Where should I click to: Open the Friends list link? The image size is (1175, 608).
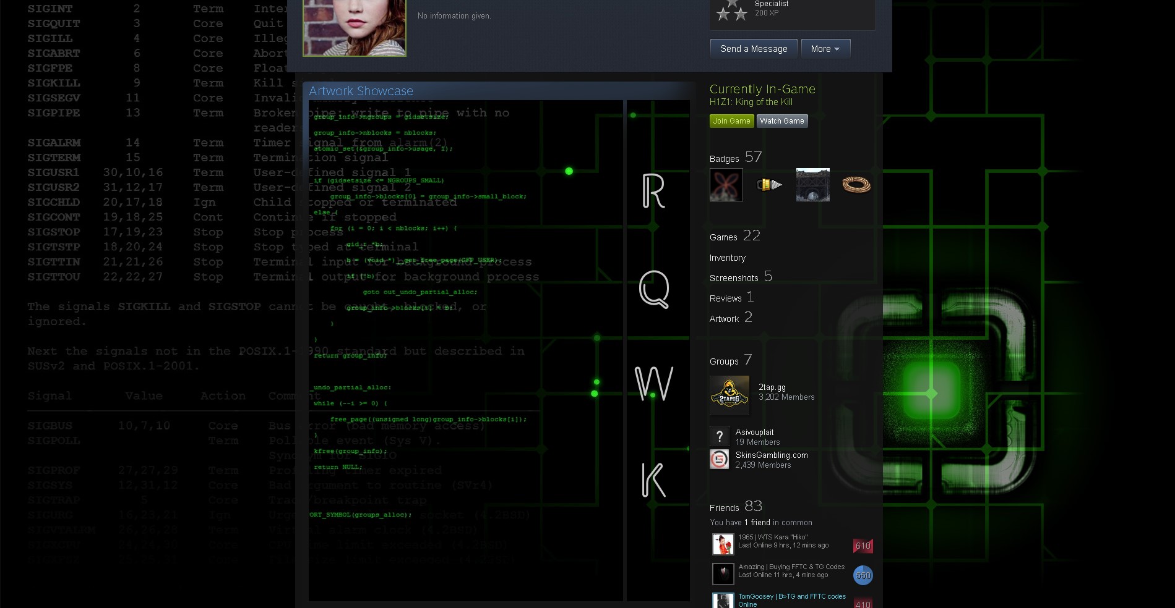(736, 507)
